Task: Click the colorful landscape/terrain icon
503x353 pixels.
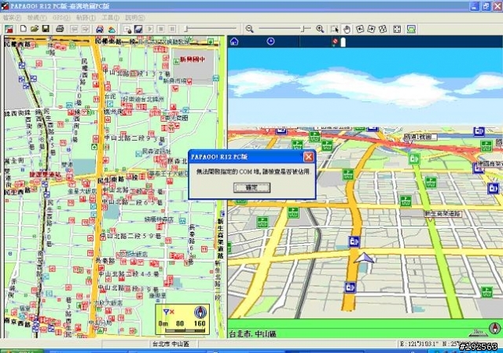Action: pos(112,30)
